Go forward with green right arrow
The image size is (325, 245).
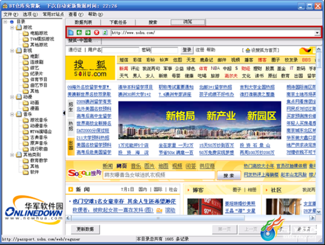[88, 32]
